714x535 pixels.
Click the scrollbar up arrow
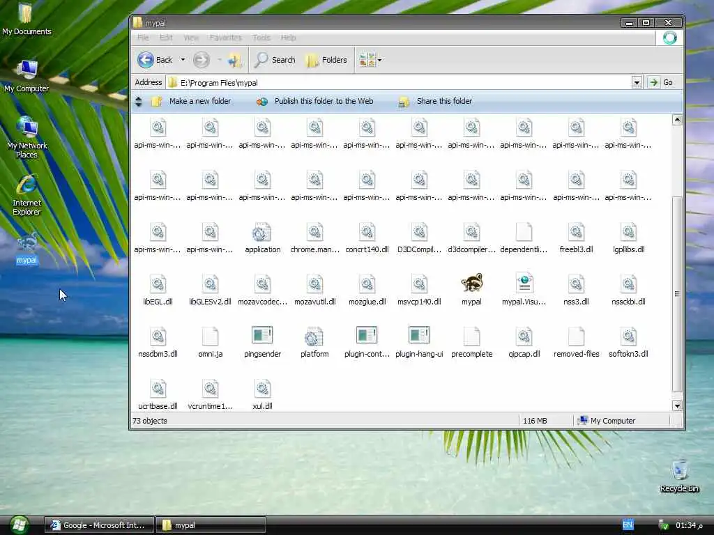click(x=677, y=120)
